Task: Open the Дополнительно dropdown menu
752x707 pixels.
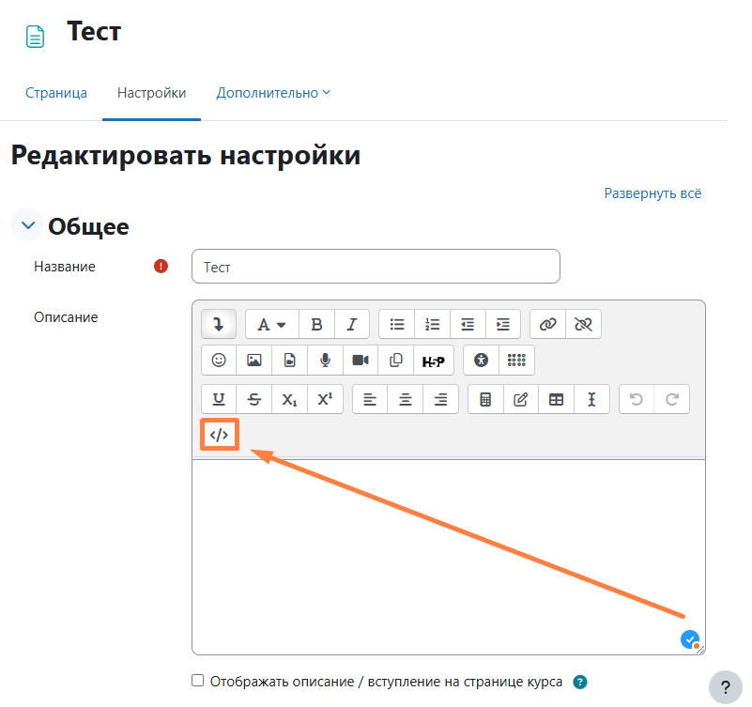Action: pyautogui.click(x=273, y=93)
